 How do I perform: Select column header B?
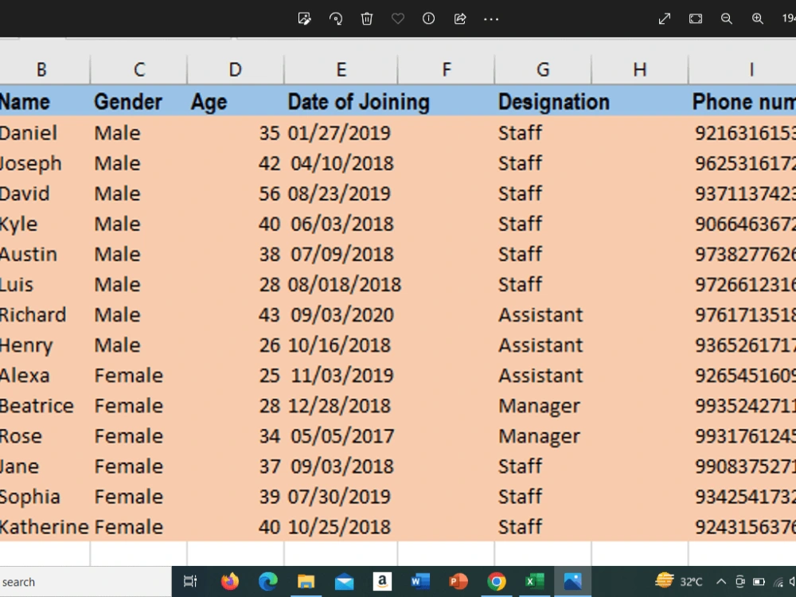41,69
